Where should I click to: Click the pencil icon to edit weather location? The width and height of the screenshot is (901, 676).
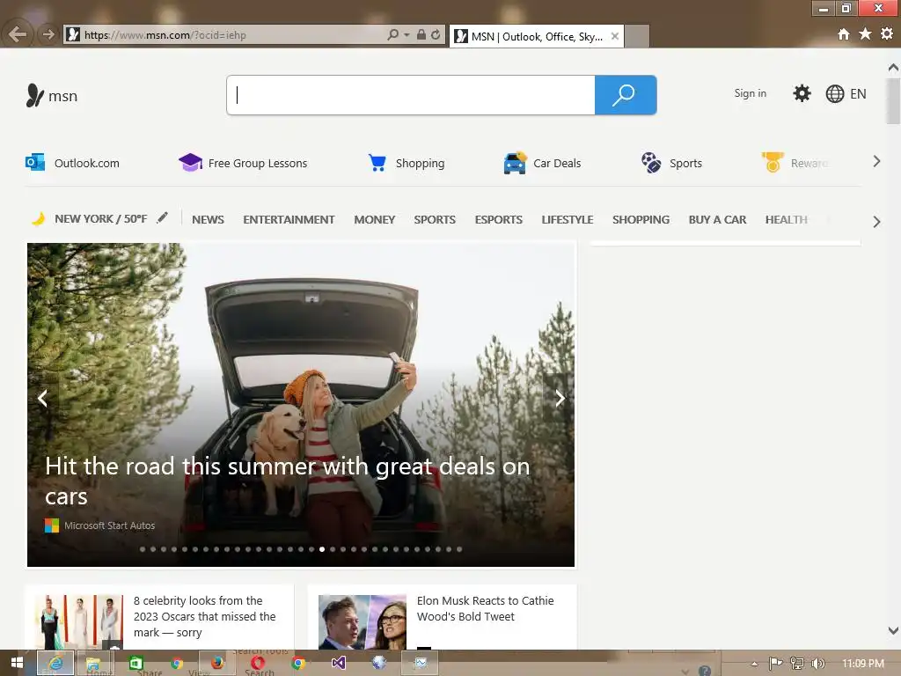[x=163, y=217]
